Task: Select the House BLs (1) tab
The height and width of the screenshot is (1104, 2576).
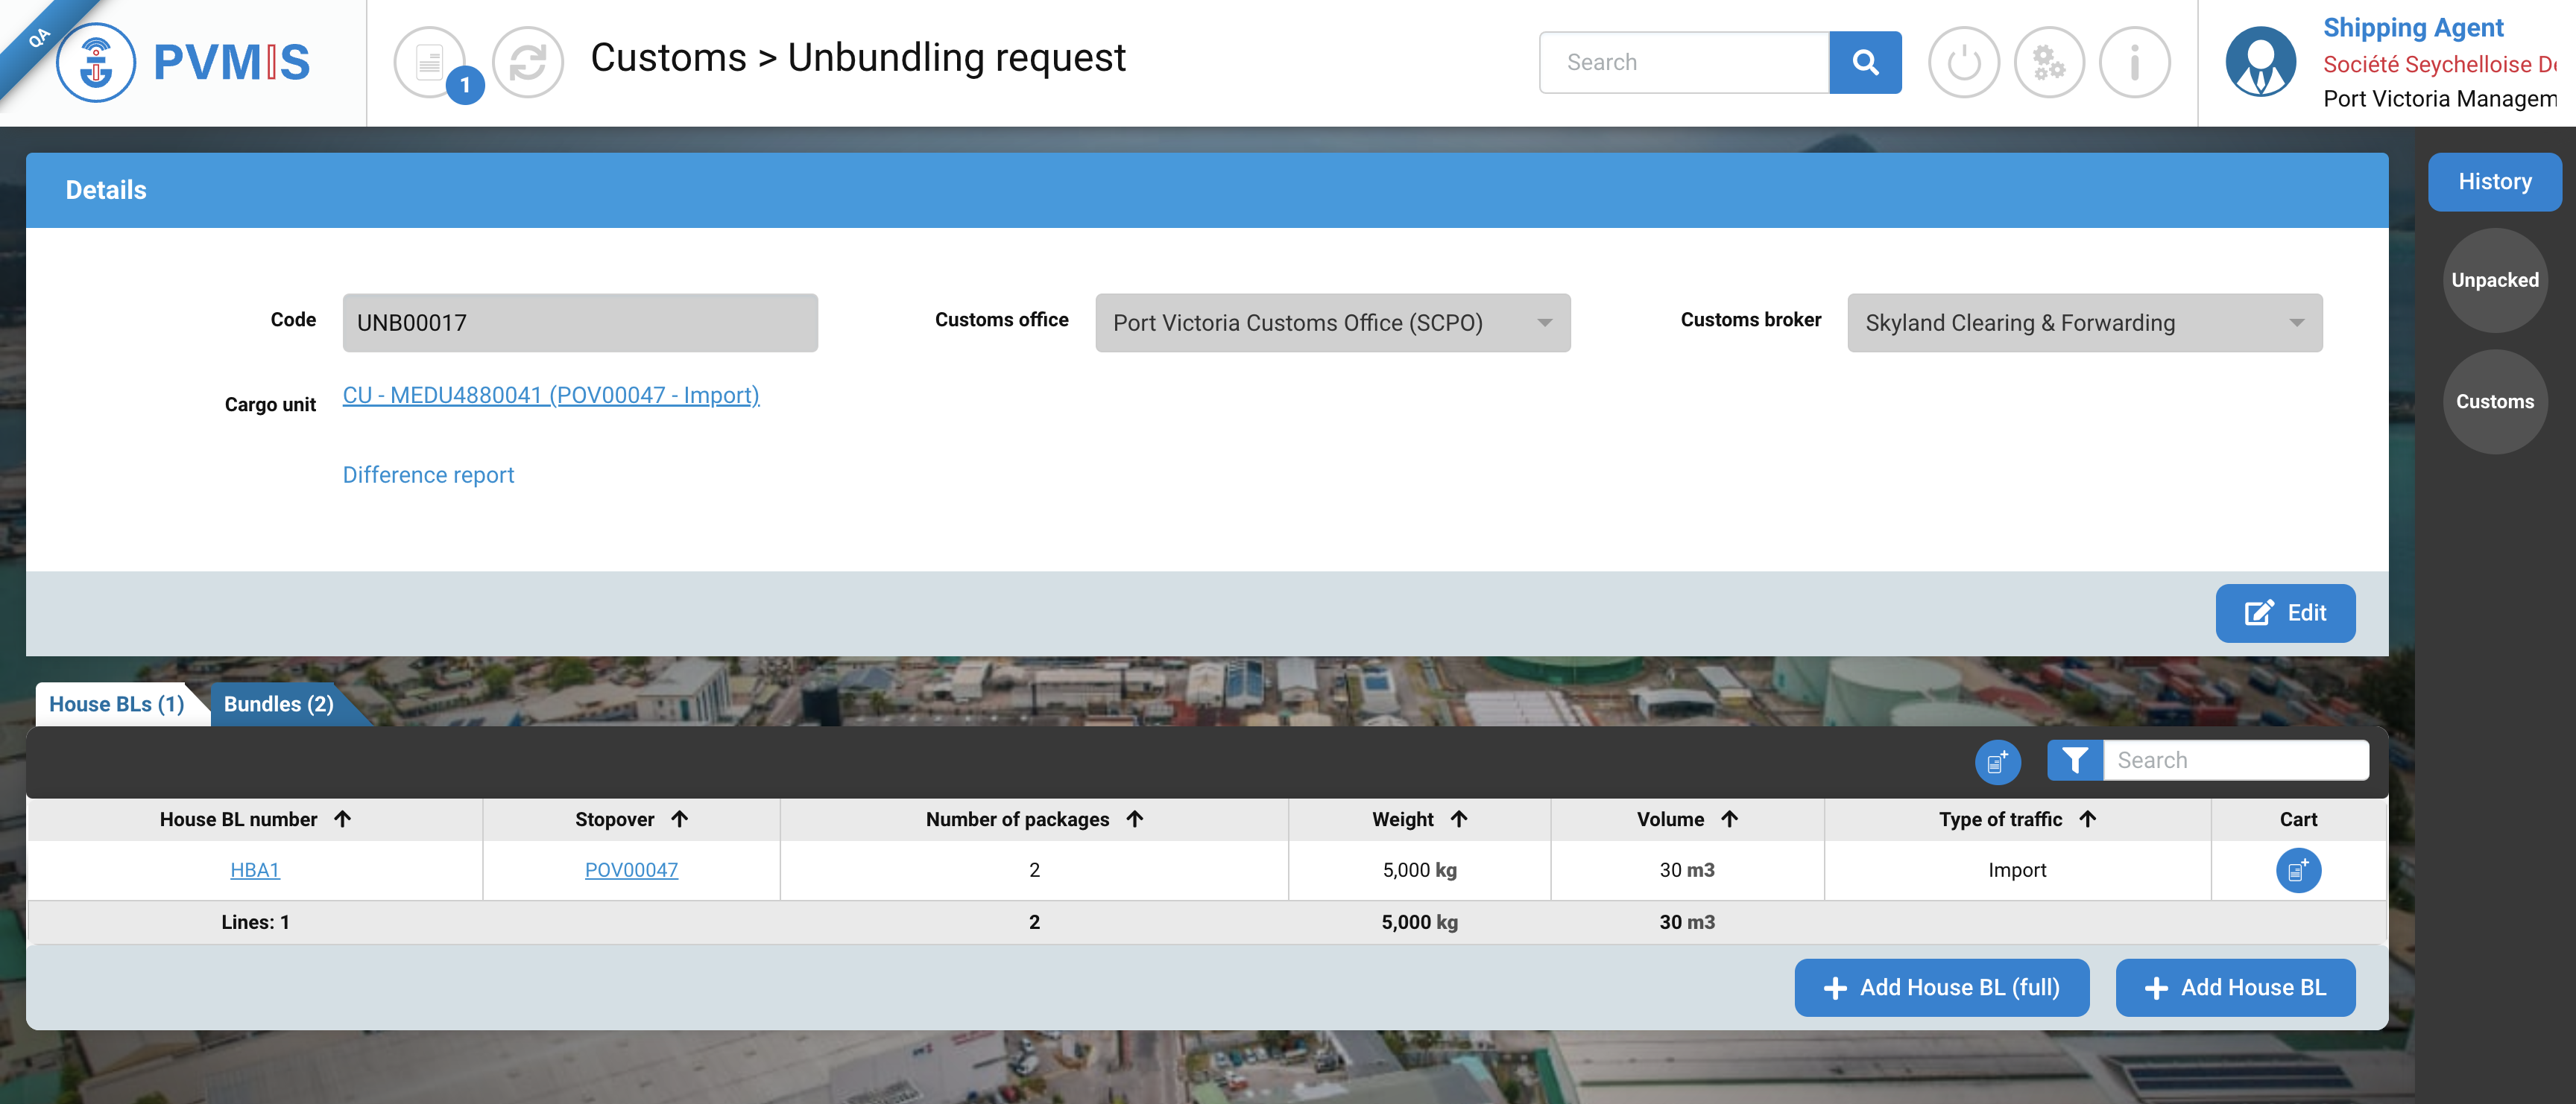Action: (116, 705)
